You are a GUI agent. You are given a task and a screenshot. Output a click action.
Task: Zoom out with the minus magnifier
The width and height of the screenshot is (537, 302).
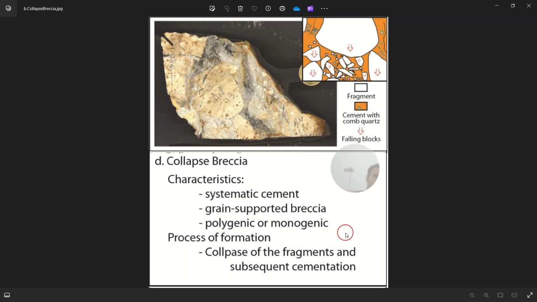[472, 295]
